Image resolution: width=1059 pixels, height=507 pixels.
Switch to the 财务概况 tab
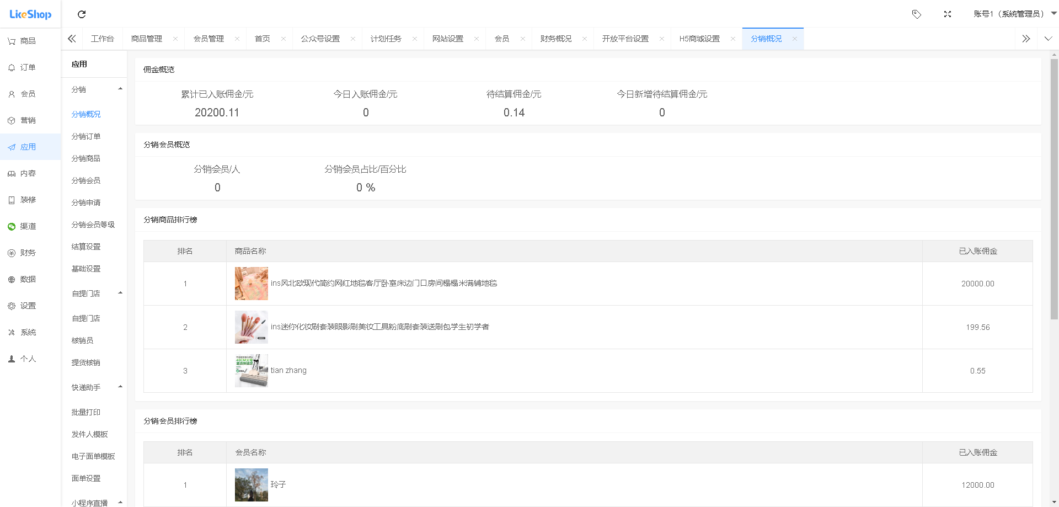556,38
